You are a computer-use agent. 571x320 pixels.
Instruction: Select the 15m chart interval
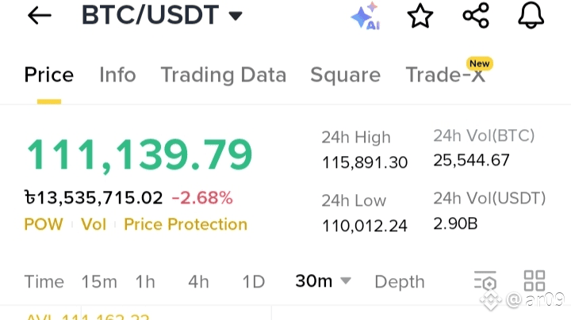click(x=99, y=282)
